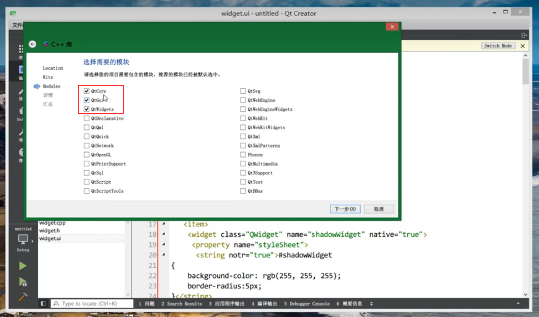
Task: Split the editor with the split icon
Action: (524, 35)
